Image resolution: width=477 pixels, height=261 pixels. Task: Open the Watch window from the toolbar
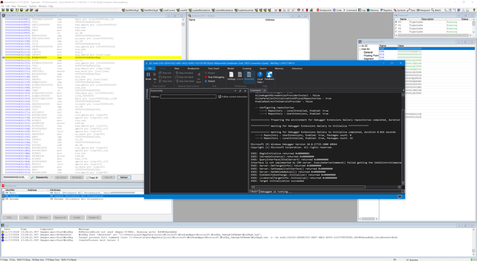coord(436,10)
